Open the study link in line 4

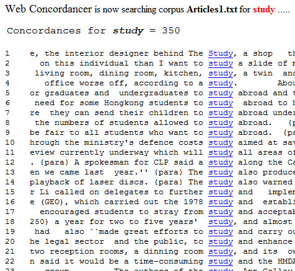(x=221, y=84)
